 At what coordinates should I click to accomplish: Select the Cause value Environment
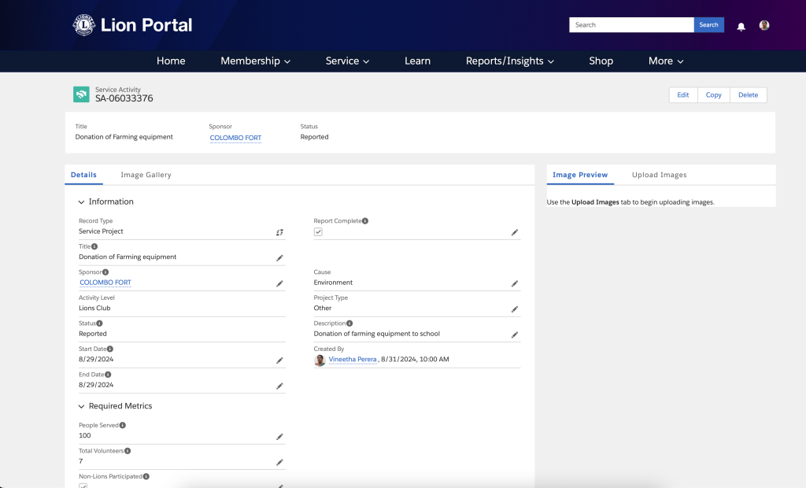coord(333,283)
